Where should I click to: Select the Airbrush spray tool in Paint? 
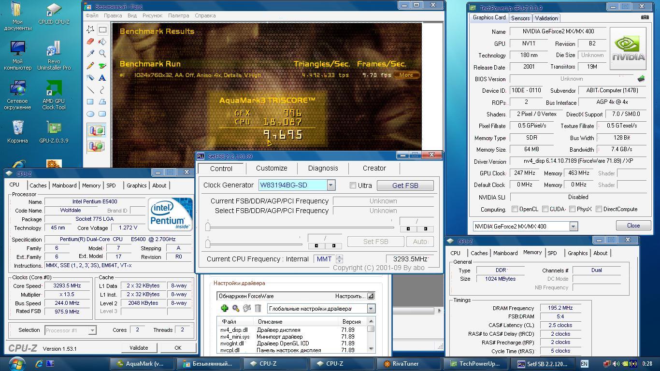tap(90, 78)
